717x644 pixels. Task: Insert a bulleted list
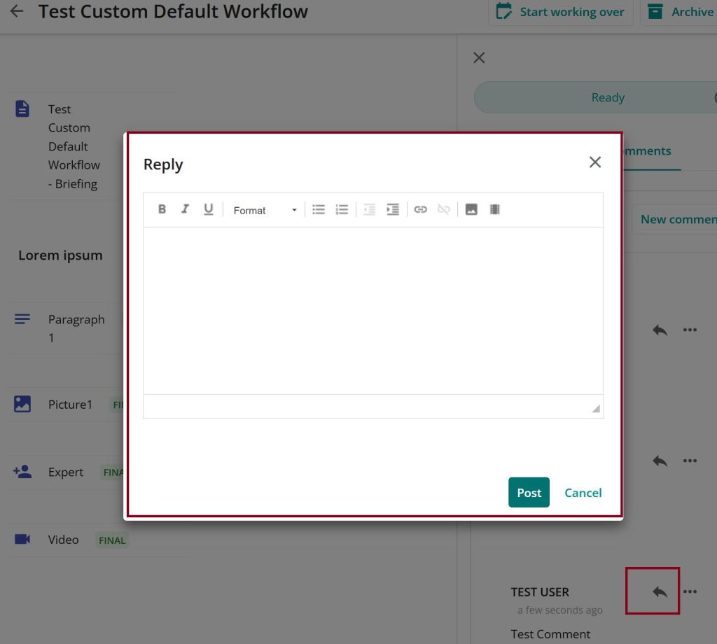click(x=319, y=209)
